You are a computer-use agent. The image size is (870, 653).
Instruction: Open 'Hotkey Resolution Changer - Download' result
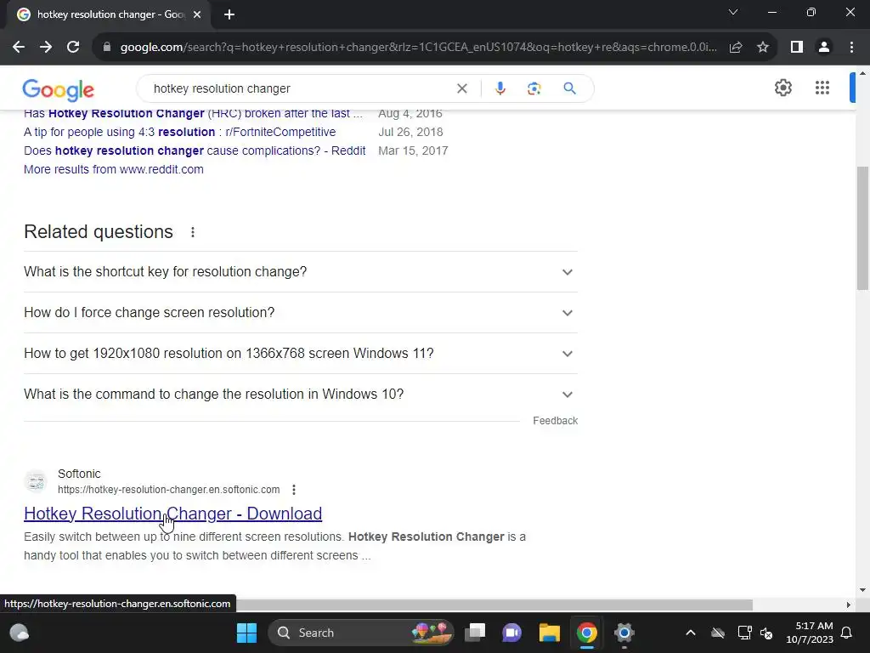click(173, 514)
